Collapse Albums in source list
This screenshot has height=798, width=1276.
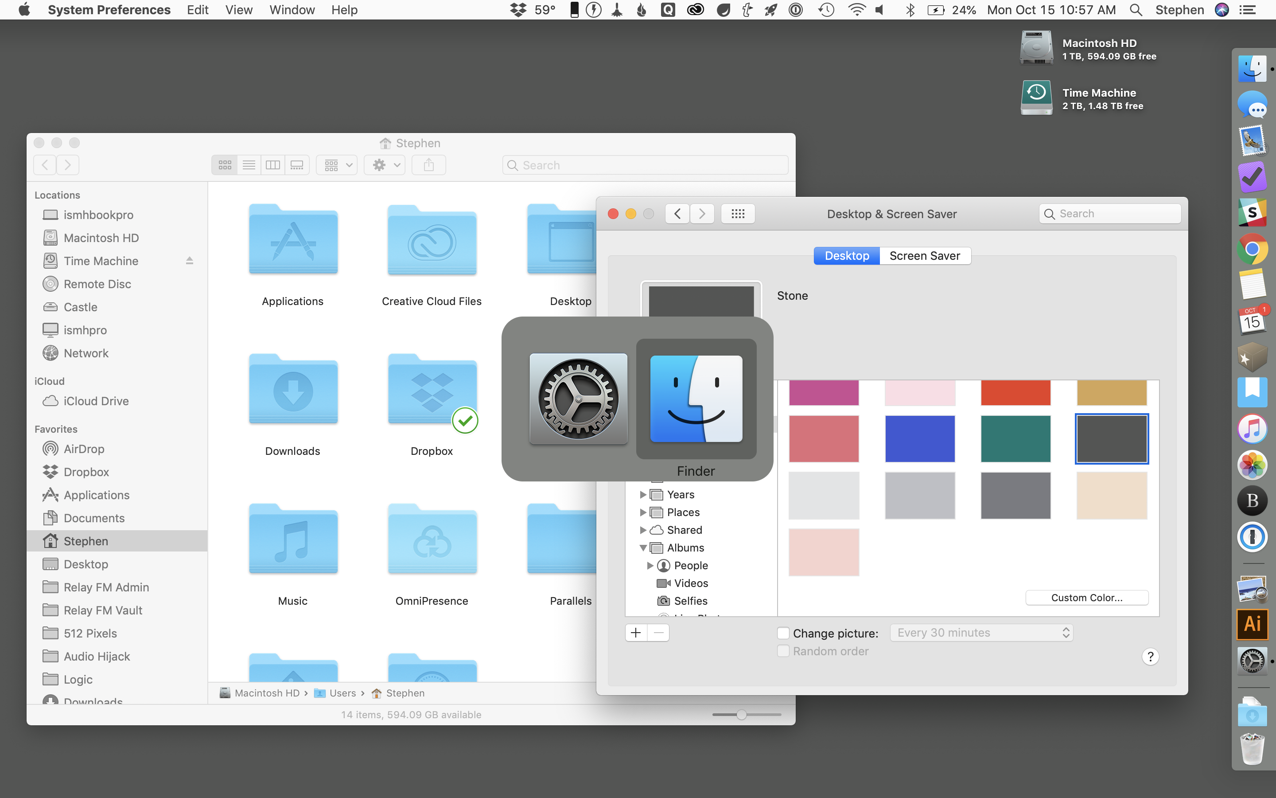tap(643, 548)
